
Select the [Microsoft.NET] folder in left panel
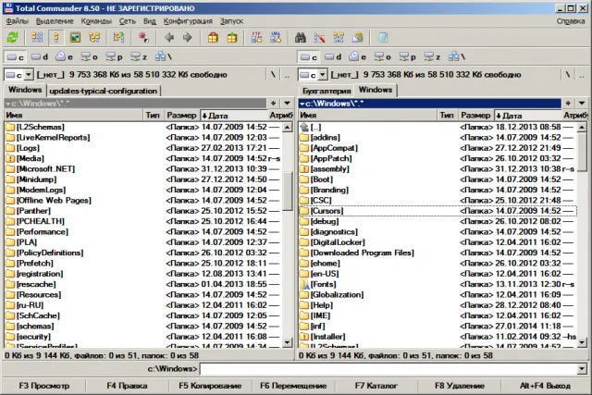click(142, 168)
